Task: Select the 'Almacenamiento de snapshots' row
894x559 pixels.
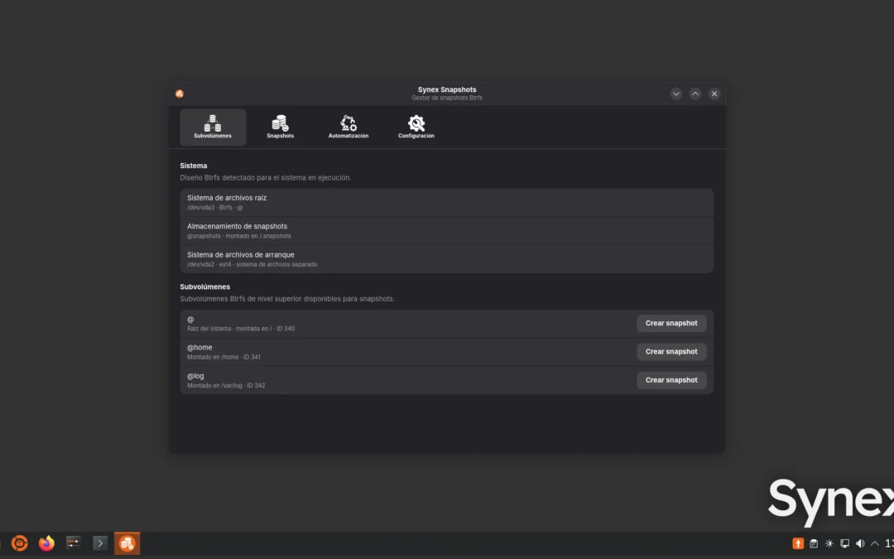Action: click(447, 231)
